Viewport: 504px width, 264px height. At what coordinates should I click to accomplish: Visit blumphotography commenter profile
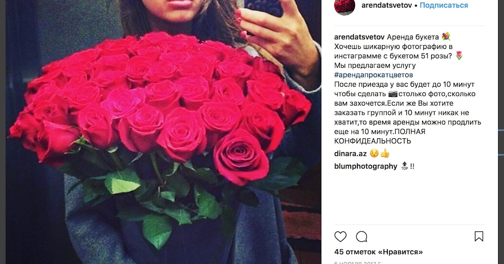(x=365, y=166)
